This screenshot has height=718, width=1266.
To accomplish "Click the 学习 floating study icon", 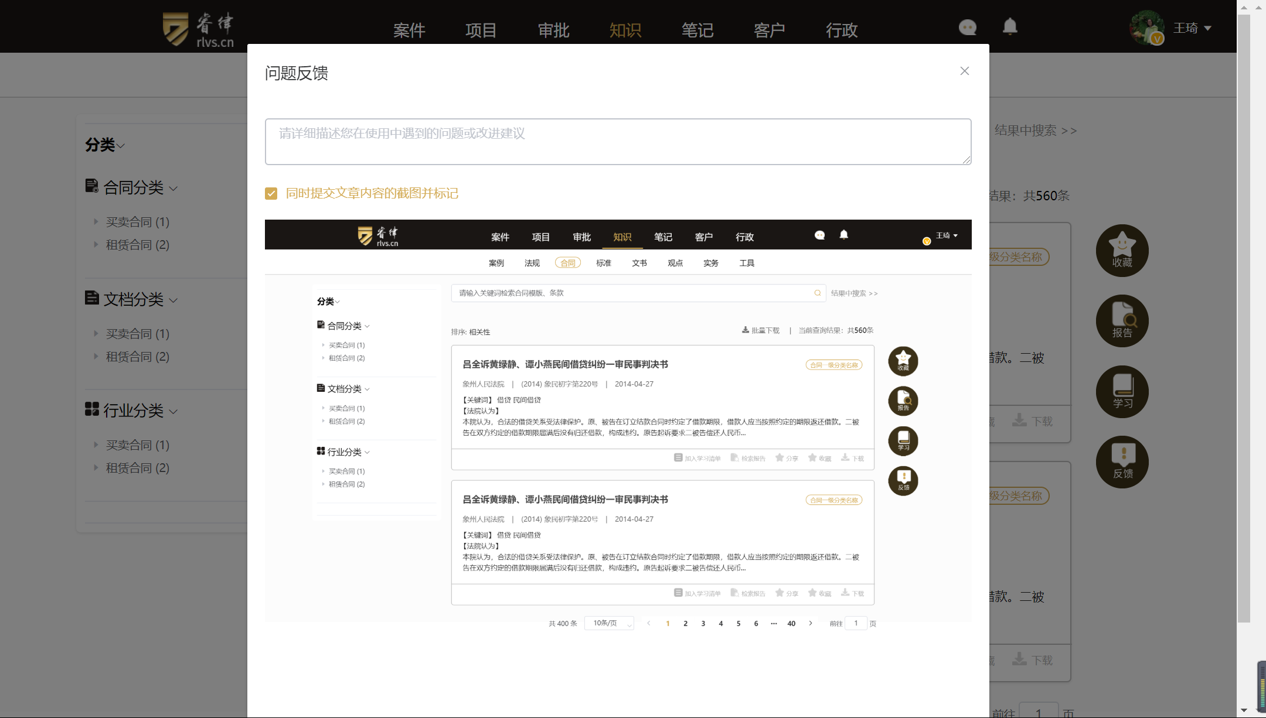I will [x=1121, y=392].
